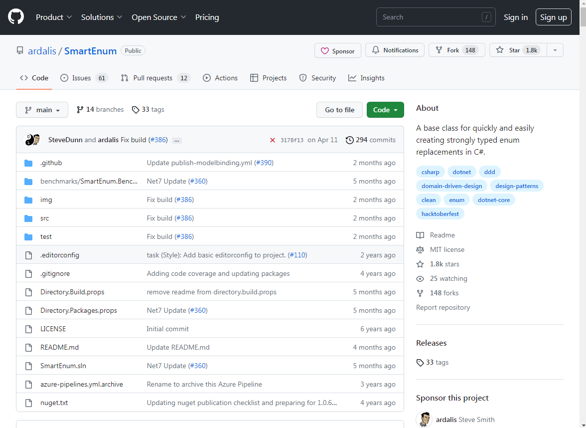Screen dimensions: 586x428
Task: Select the dotnet-core topic tag
Action: pos(493,200)
